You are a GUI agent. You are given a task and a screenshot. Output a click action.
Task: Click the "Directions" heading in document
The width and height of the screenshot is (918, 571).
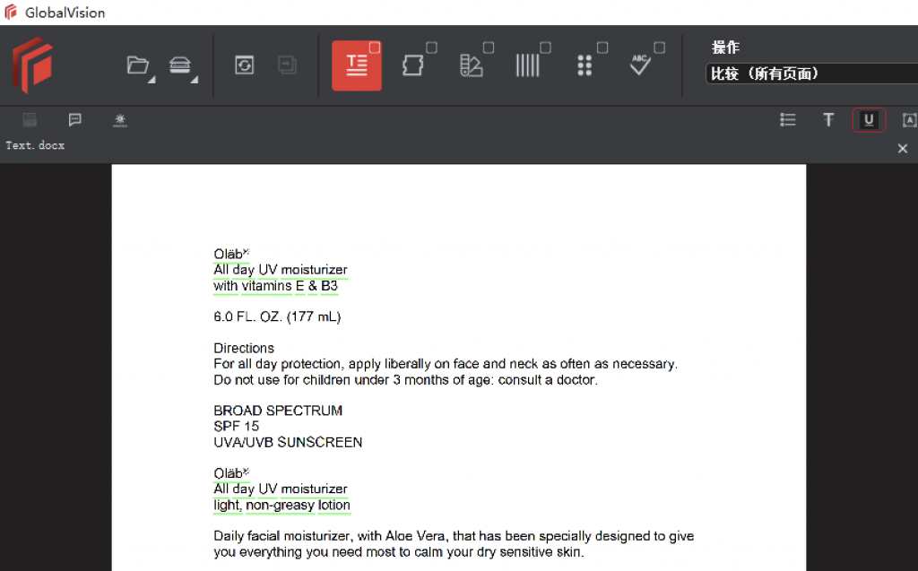[x=244, y=348]
